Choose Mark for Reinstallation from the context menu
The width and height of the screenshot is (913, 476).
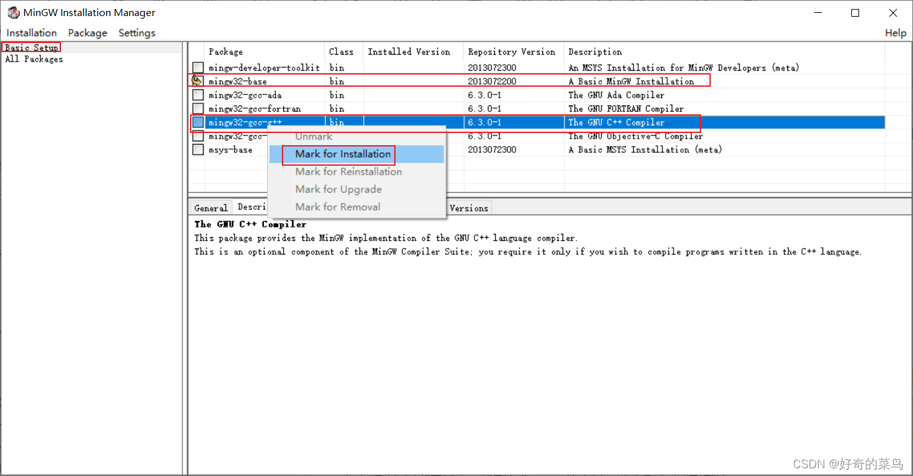point(347,172)
